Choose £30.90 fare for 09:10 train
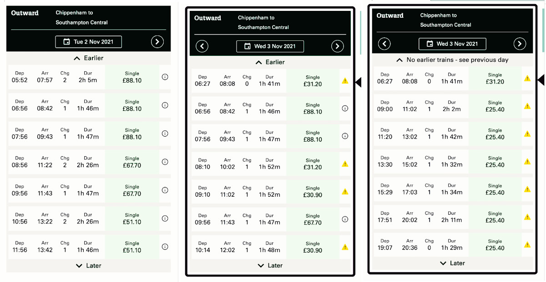The width and height of the screenshot is (546, 282). click(313, 192)
